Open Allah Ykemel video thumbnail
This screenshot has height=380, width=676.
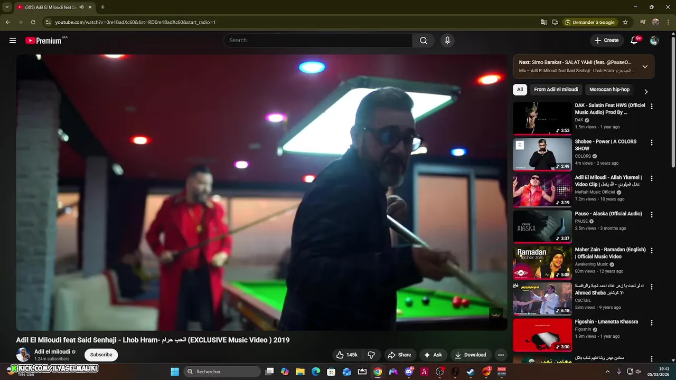(x=542, y=191)
